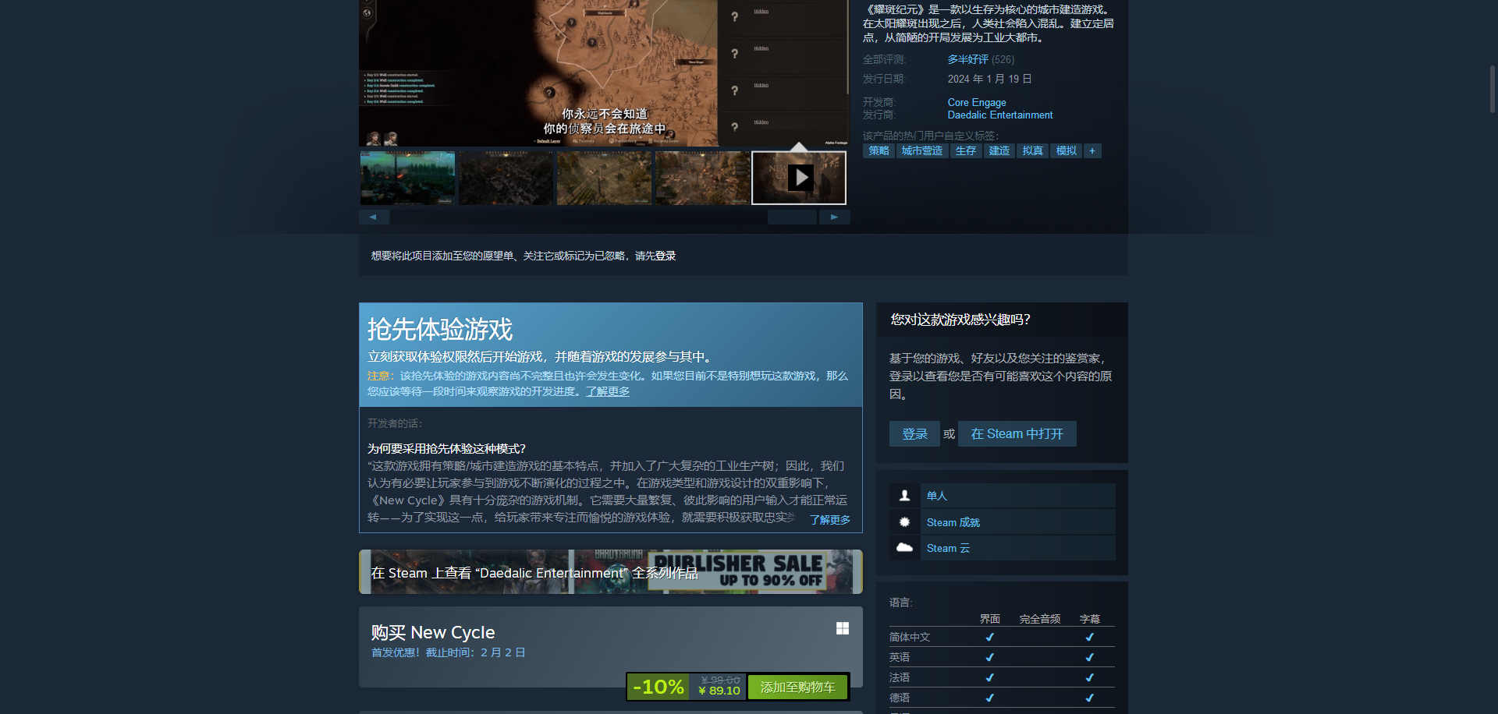Click 在 Steam 中打开 button

coord(1017,433)
